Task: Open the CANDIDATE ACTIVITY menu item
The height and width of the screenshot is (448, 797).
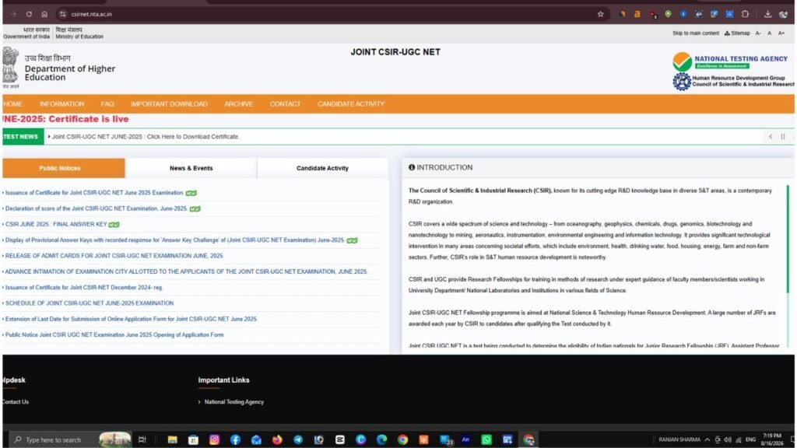Action: (351, 104)
